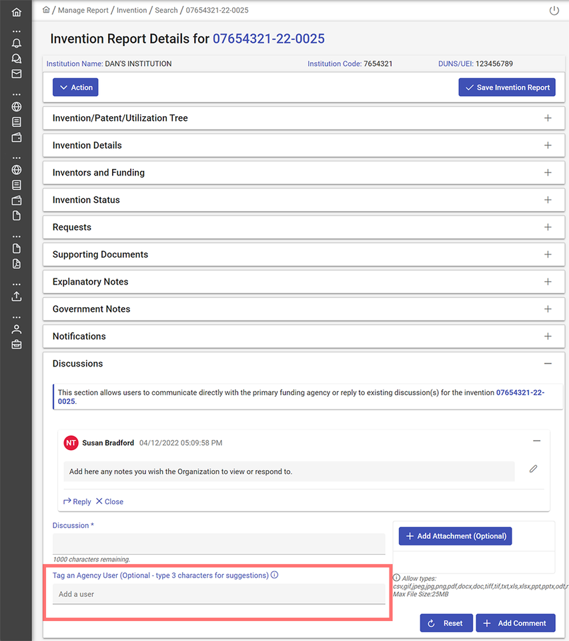Click the power icon at top right
569x641 pixels.
(x=554, y=10)
